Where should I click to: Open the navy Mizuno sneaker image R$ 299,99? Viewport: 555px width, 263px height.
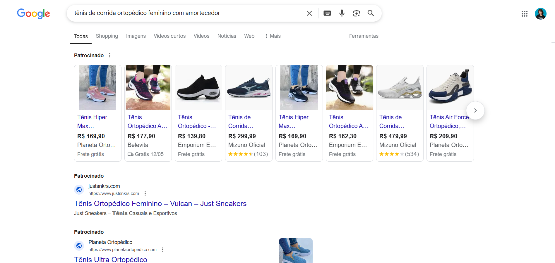click(249, 88)
